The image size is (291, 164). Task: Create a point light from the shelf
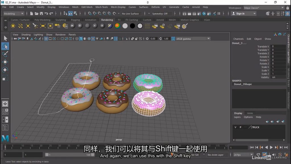[28, 26]
